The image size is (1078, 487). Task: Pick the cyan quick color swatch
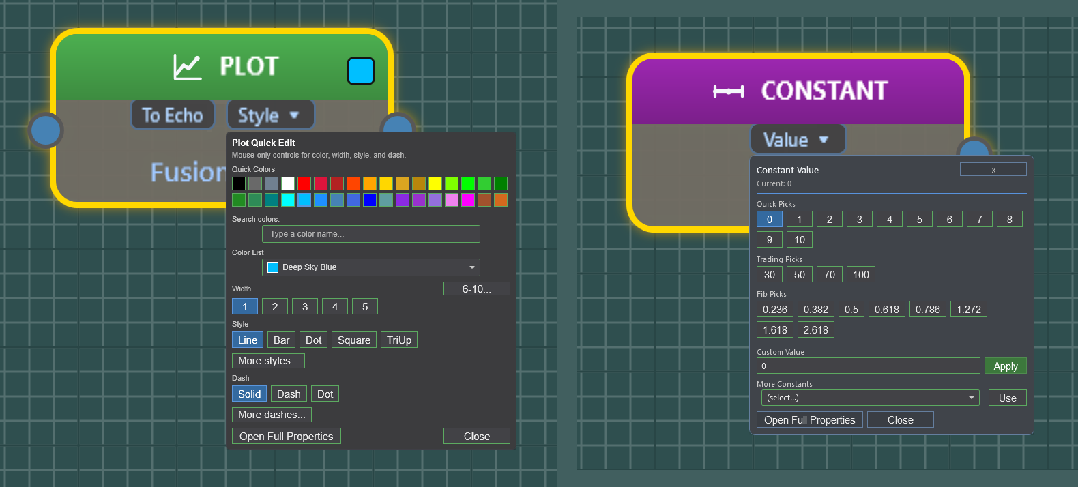288,200
